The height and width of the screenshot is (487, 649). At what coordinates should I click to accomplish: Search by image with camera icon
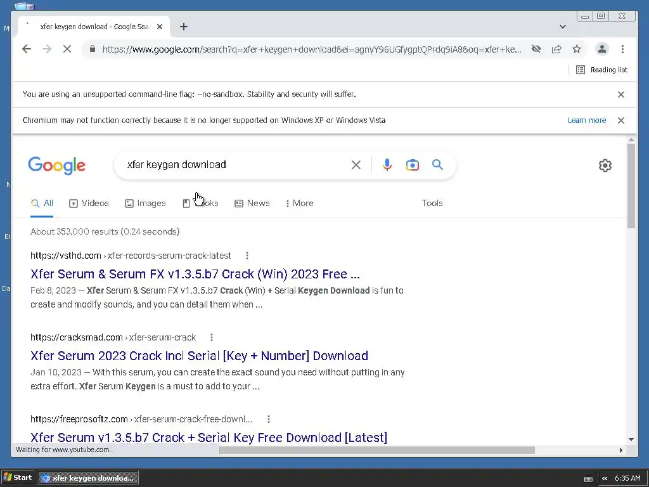412,165
